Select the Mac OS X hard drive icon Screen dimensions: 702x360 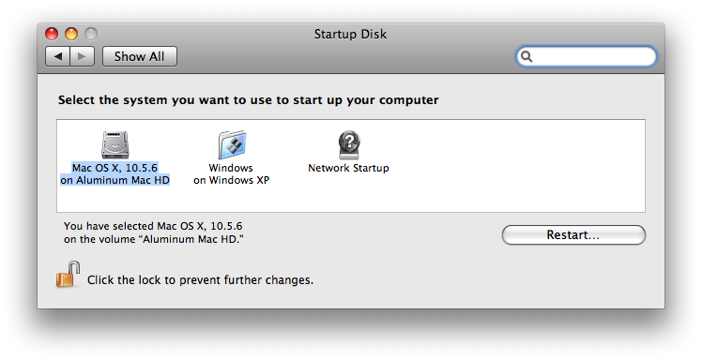(x=115, y=145)
